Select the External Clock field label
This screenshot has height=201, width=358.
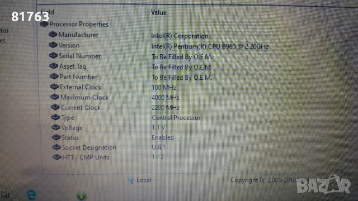pos(81,87)
